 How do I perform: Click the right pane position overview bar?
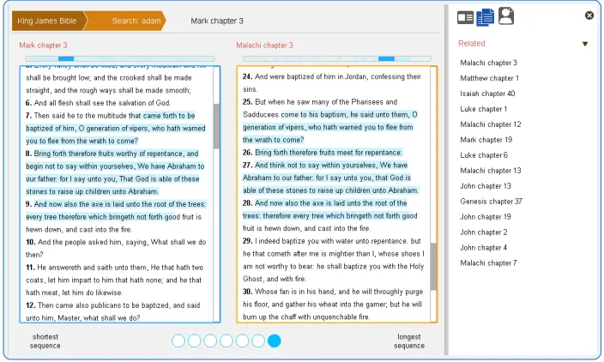tap(337, 59)
